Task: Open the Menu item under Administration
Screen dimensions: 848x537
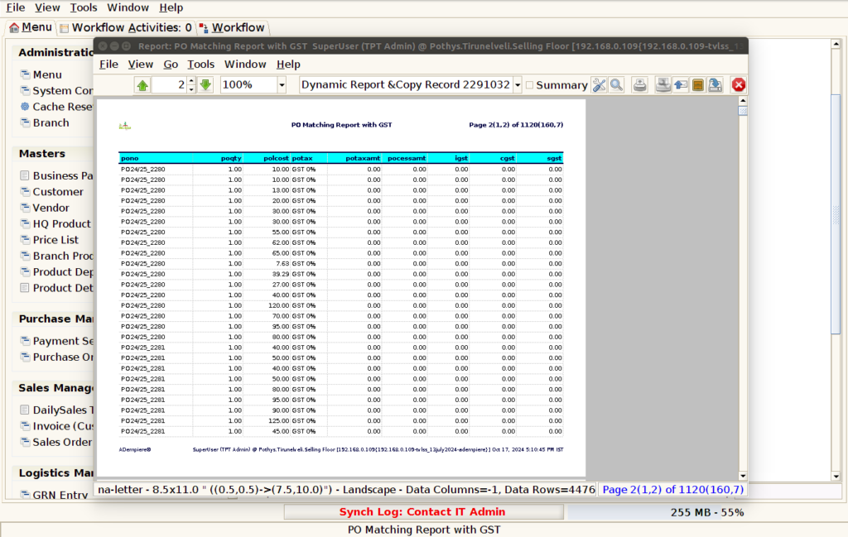Action: pyautogui.click(x=41, y=74)
